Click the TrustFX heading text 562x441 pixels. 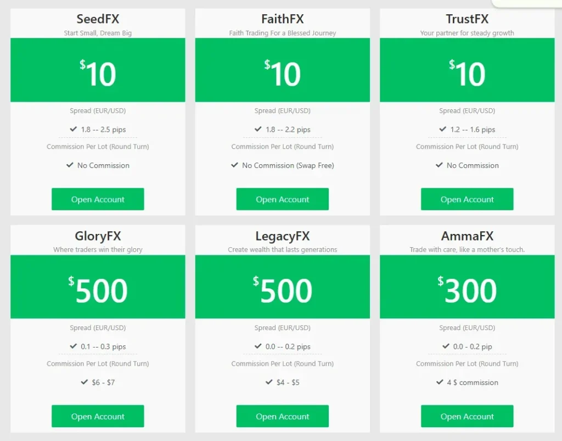(467, 19)
